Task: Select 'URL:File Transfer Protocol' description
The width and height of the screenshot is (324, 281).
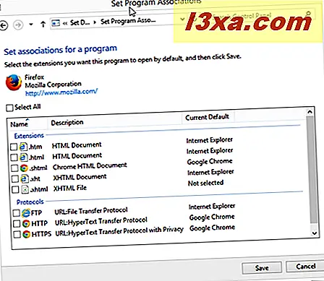Action: [x=91, y=211]
